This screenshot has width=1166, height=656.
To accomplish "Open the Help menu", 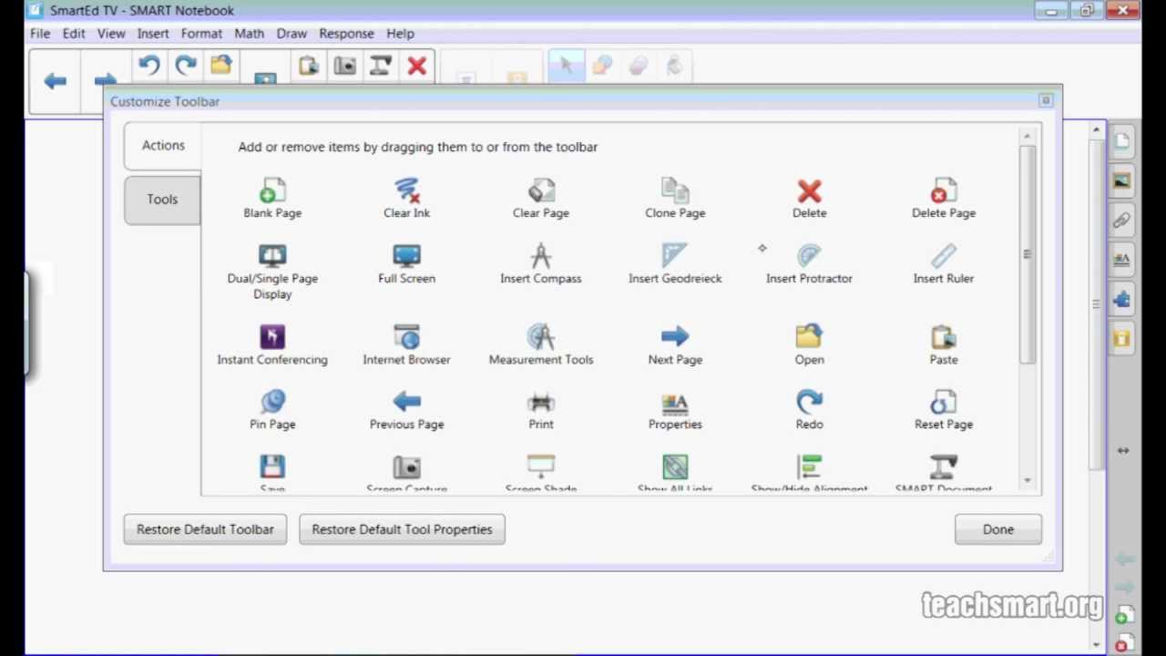I will point(400,34).
